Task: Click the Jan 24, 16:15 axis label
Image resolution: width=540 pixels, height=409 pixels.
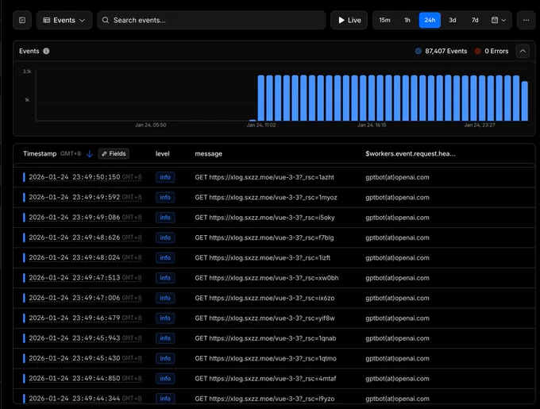Action: pyautogui.click(x=372, y=125)
